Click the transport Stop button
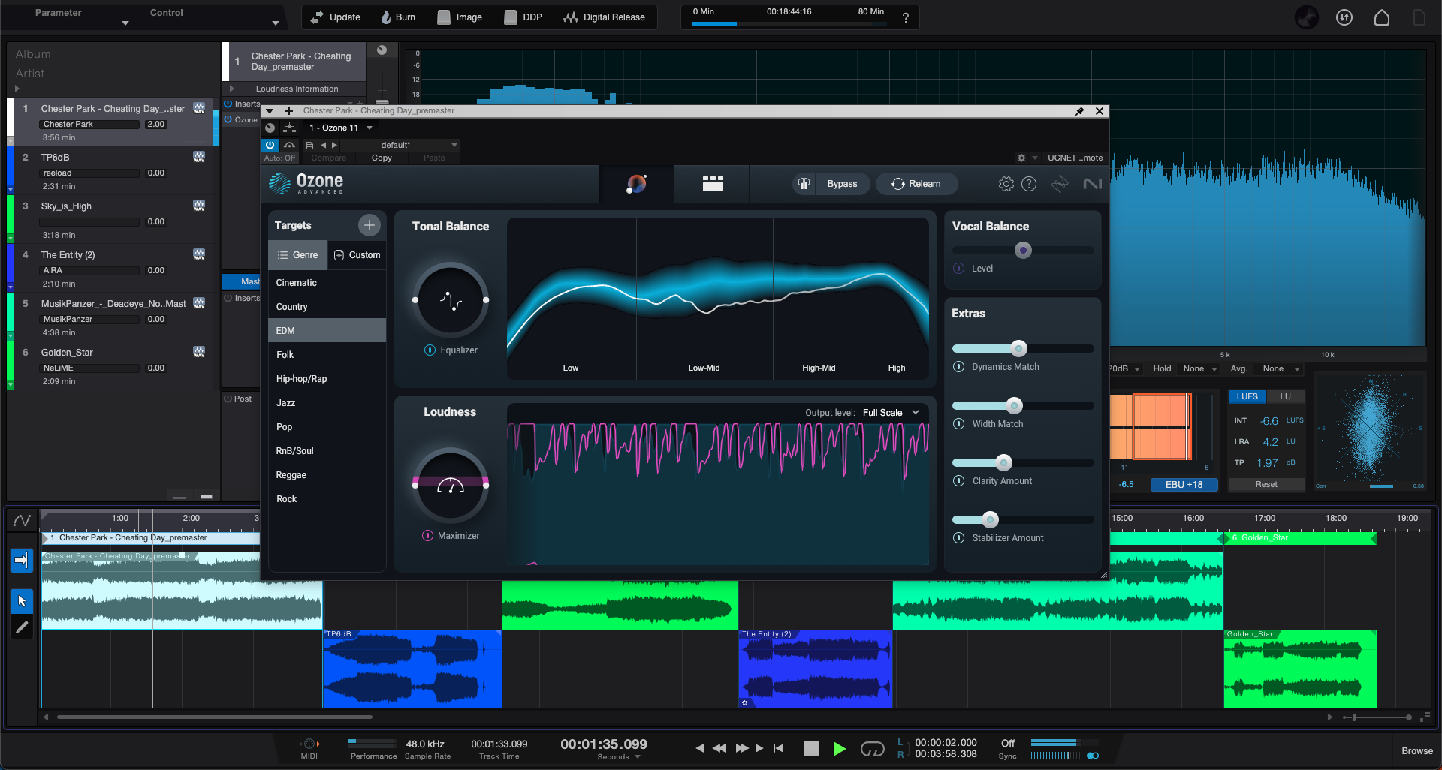The width and height of the screenshot is (1442, 770). [812, 749]
